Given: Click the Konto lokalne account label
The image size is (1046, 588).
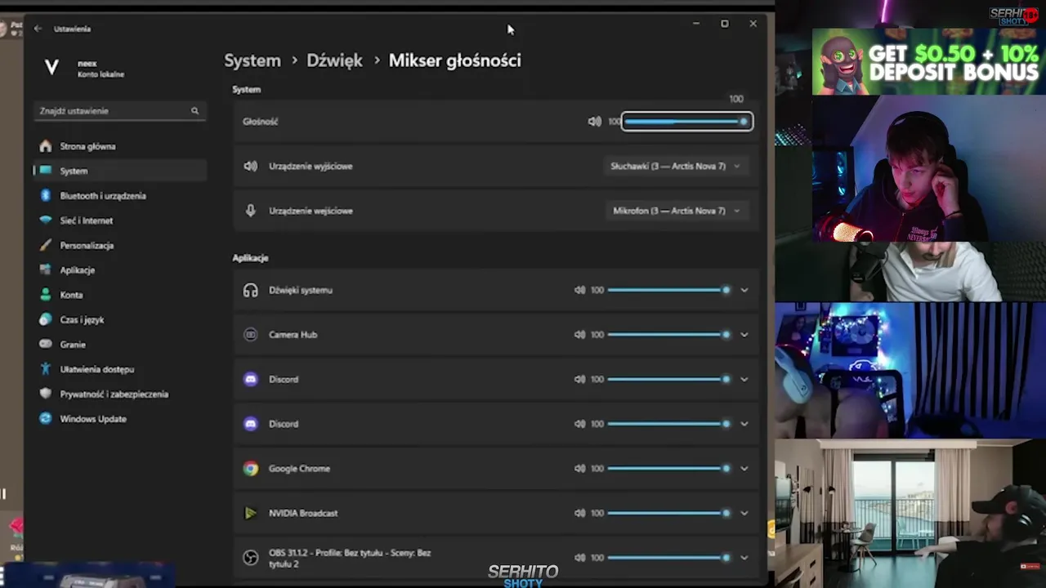Looking at the screenshot, I should point(101,74).
